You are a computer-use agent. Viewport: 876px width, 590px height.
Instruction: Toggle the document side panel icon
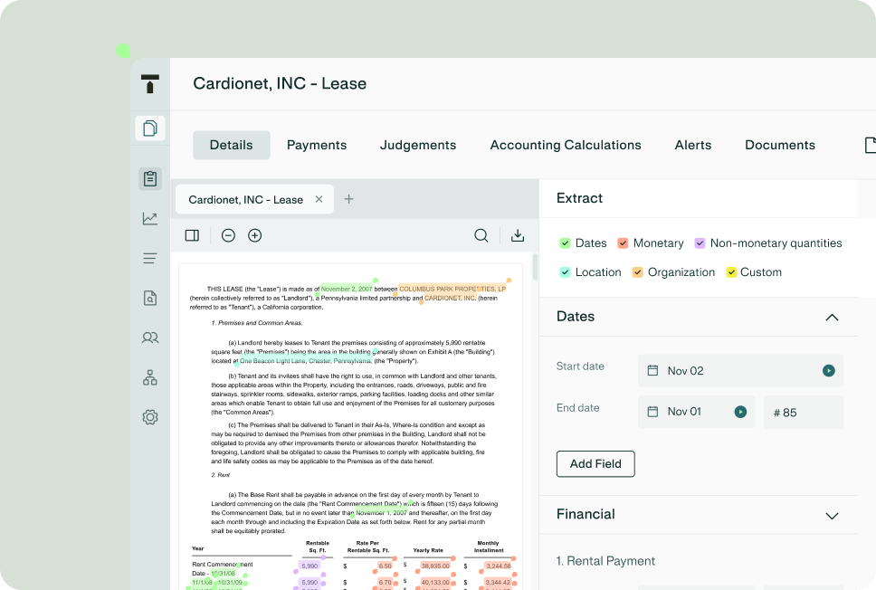tap(192, 235)
